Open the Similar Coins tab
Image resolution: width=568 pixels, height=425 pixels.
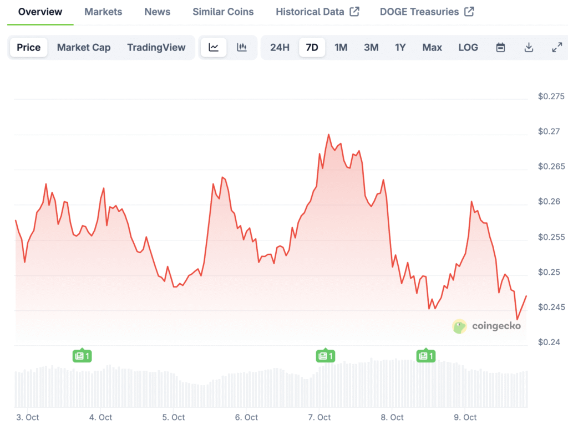223,12
